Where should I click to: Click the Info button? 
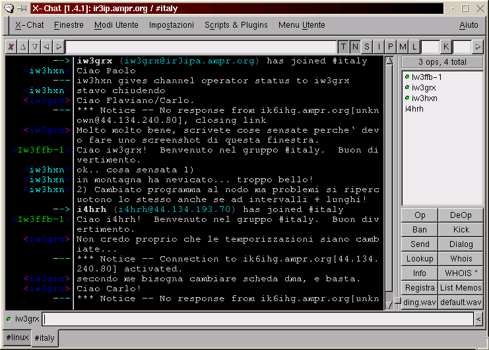(x=420, y=273)
